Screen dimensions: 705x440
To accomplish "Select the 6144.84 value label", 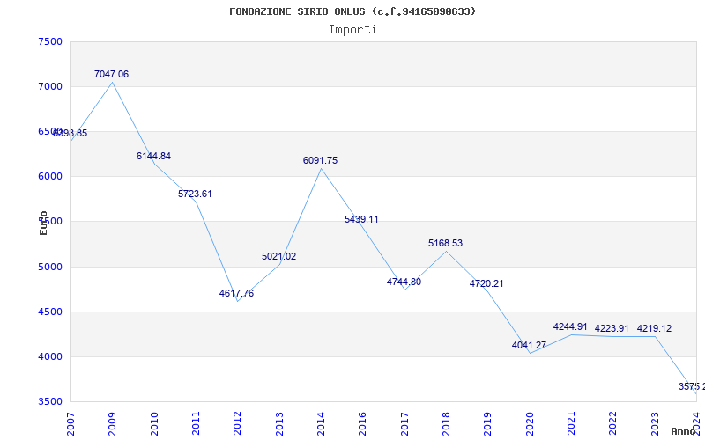I will (153, 157).
